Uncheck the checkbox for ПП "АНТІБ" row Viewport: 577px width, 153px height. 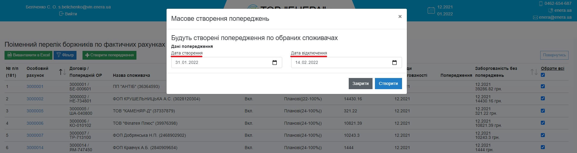(x=543, y=86)
